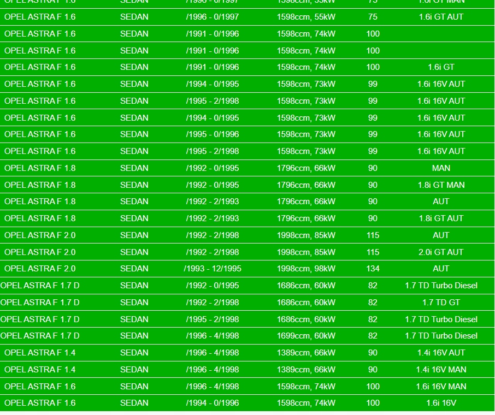The image size is (495, 415).
Task: Click "100" in the 1.6i 16V MAN row
Action: [373, 386]
